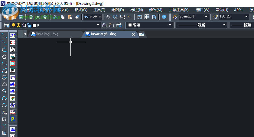
Task: Click the 板 plate tool icon
Action: click(x=13, y=105)
